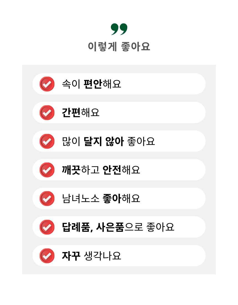Click the bold '좋아' in '남녀노소 좋아해요'
Screen dimensions: 238x305
tap(112, 199)
